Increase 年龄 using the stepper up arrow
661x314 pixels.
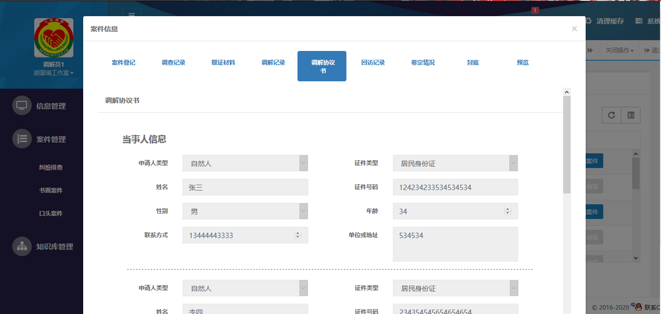(x=507, y=209)
